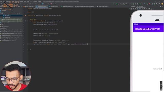
Task: Click the emulator Back triangle icon
Action: pyautogui.click(x=142, y=9)
